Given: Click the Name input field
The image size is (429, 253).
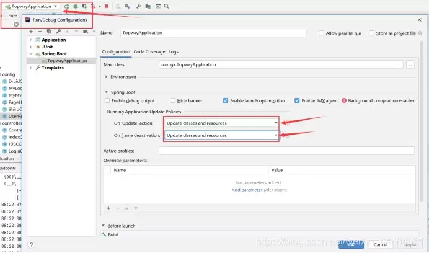Looking at the screenshot, I should (x=213, y=33).
